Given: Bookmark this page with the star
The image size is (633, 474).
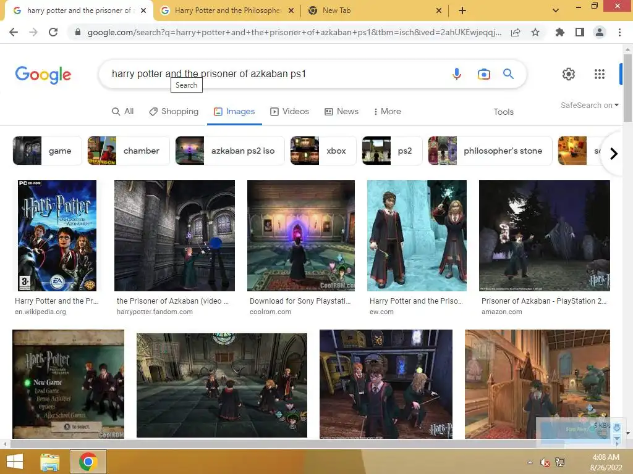Looking at the screenshot, I should (535, 32).
